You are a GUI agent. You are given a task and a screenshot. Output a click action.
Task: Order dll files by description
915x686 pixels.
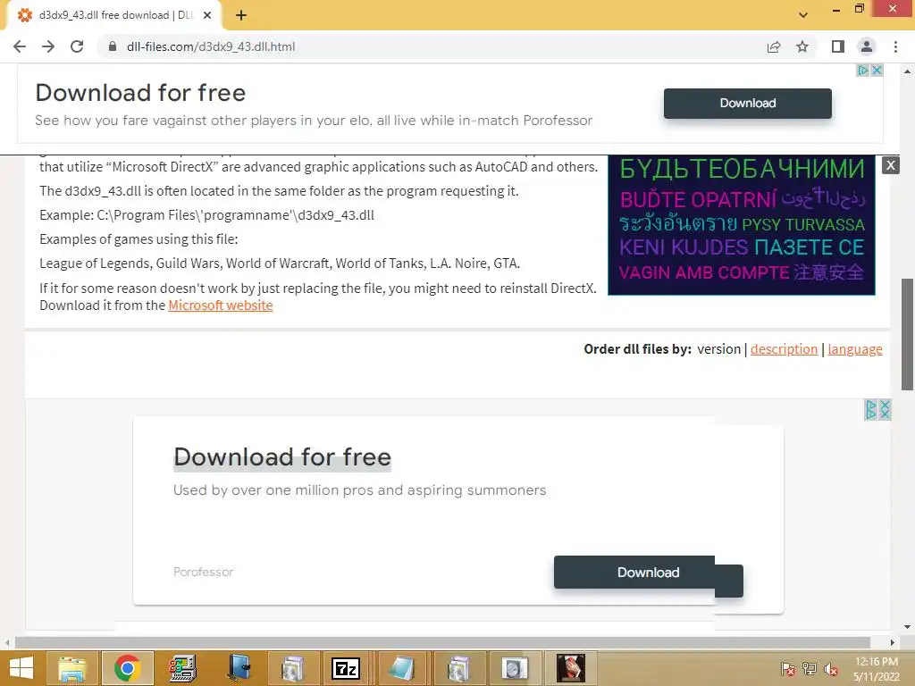click(784, 349)
